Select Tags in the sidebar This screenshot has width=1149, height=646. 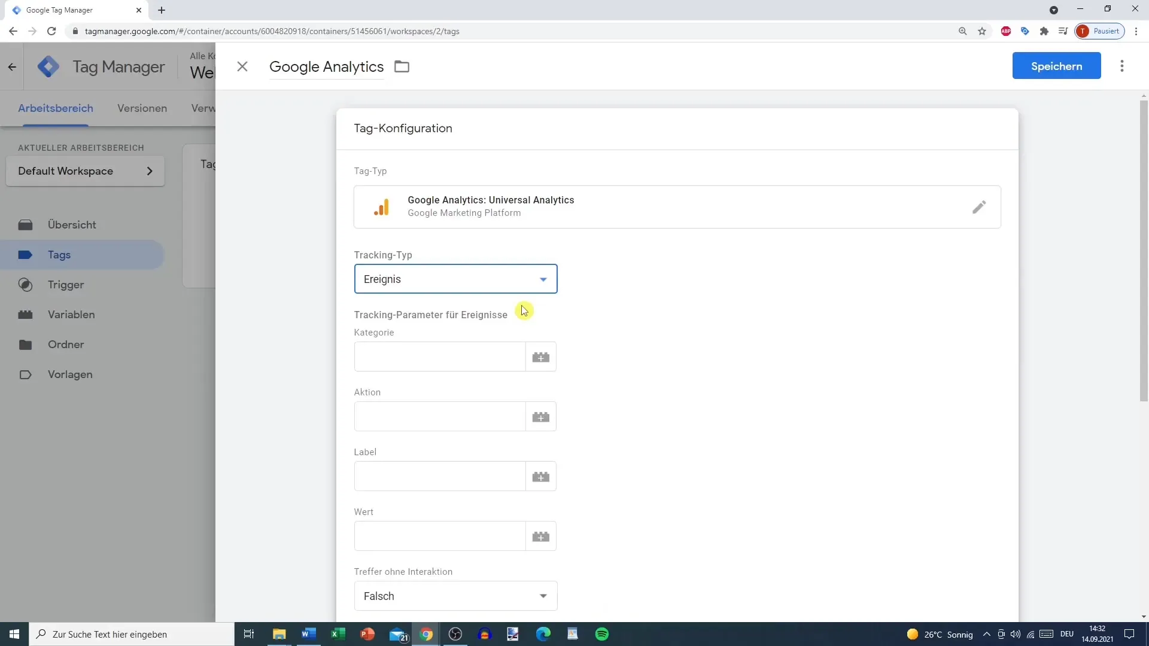point(82,255)
